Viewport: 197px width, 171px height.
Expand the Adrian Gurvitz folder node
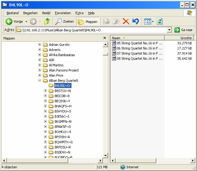click(40, 45)
